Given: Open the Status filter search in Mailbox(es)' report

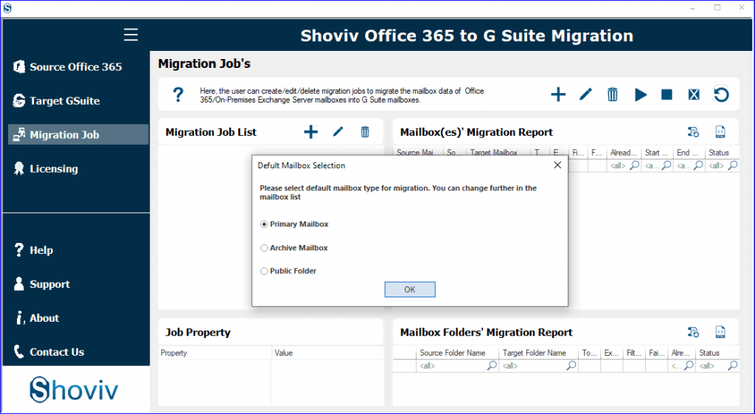Looking at the screenshot, I should [732, 165].
